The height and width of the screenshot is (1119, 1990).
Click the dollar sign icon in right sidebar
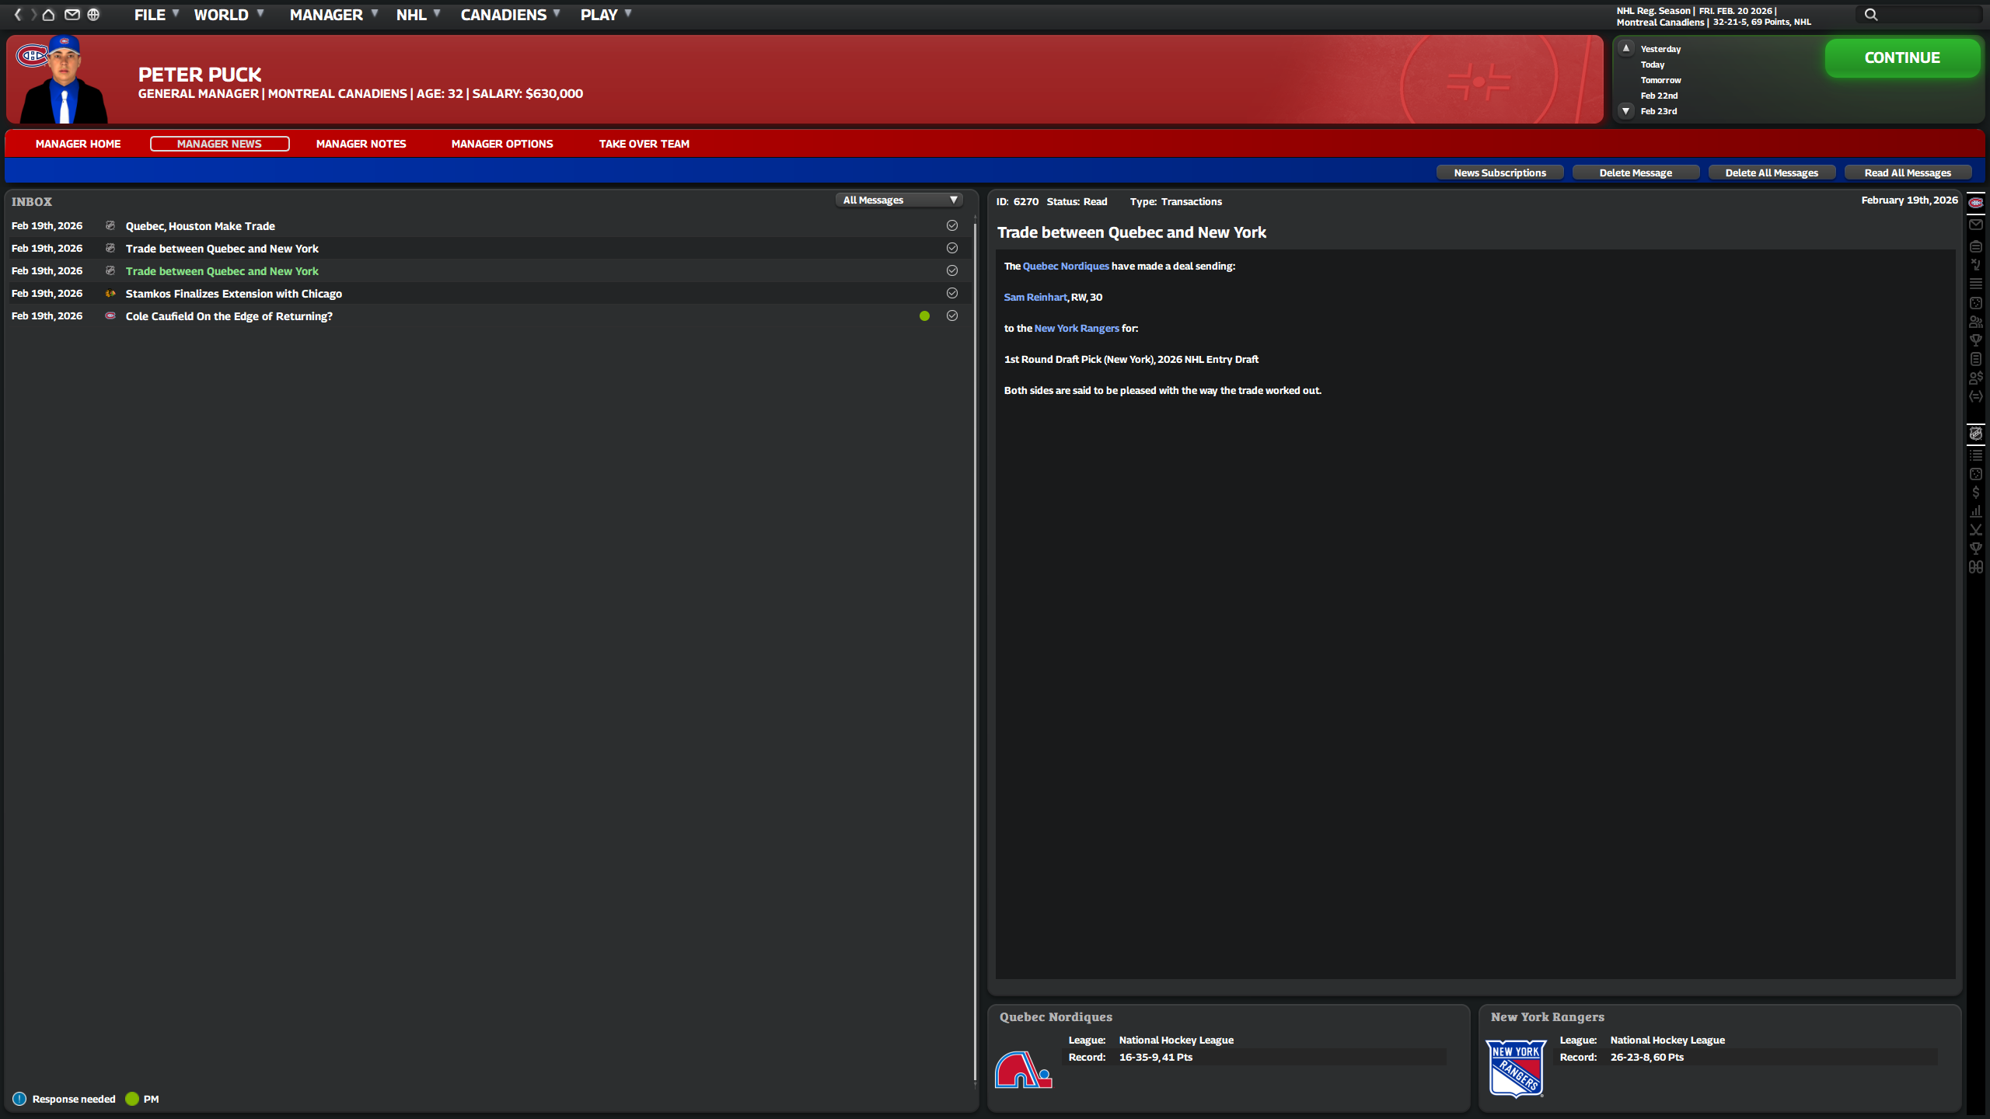click(1975, 492)
